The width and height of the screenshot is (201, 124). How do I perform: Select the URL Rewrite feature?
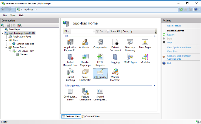point(100,73)
